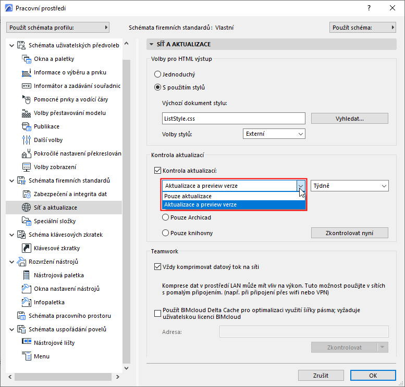Image resolution: width=405 pixels, height=387 pixels.
Task: Open the Týdně frequency dropdown
Action: pyautogui.click(x=349, y=186)
